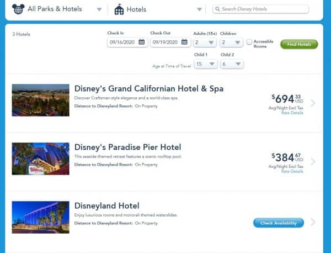This screenshot has width=331, height=253.
Task: Open the Check In calendar icon
Action: coord(141,42)
